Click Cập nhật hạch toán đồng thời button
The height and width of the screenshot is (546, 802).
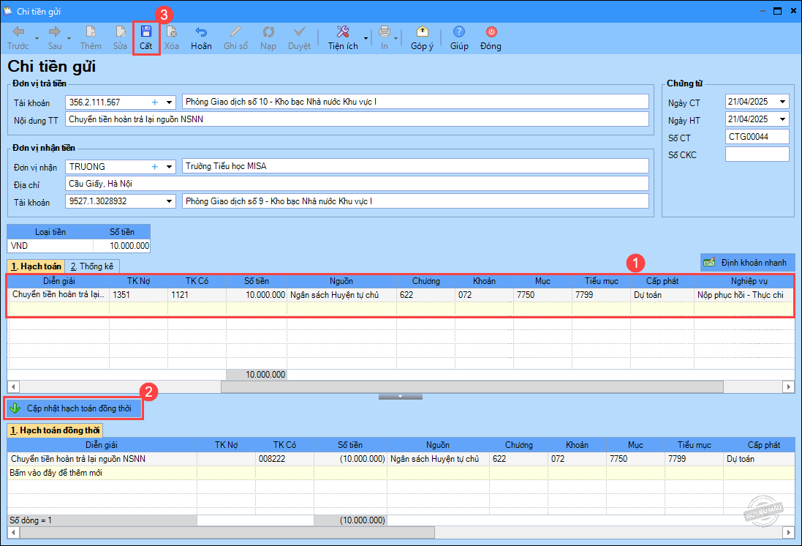point(74,408)
